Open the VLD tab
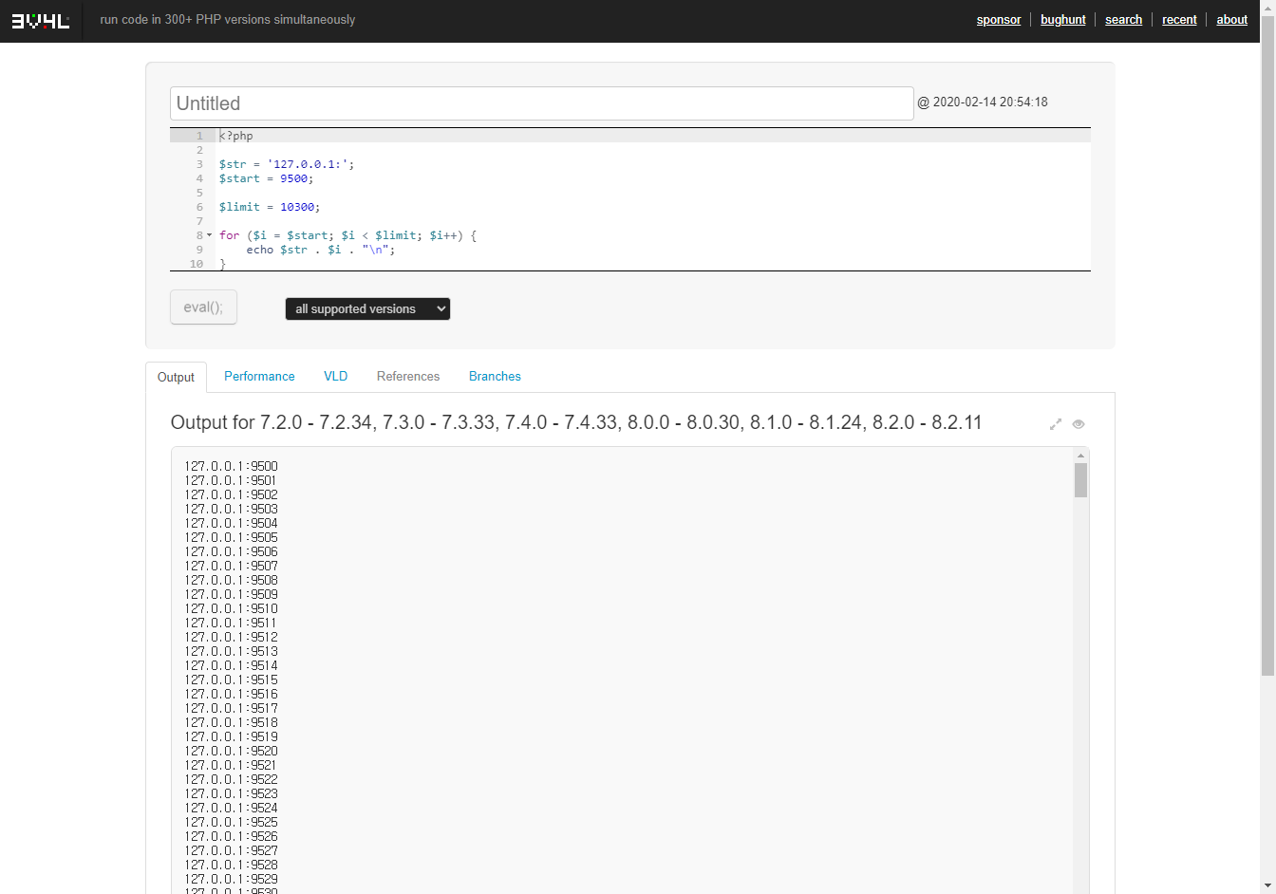1276x894 pixels. pyautogui.click(x=335, y=376)
